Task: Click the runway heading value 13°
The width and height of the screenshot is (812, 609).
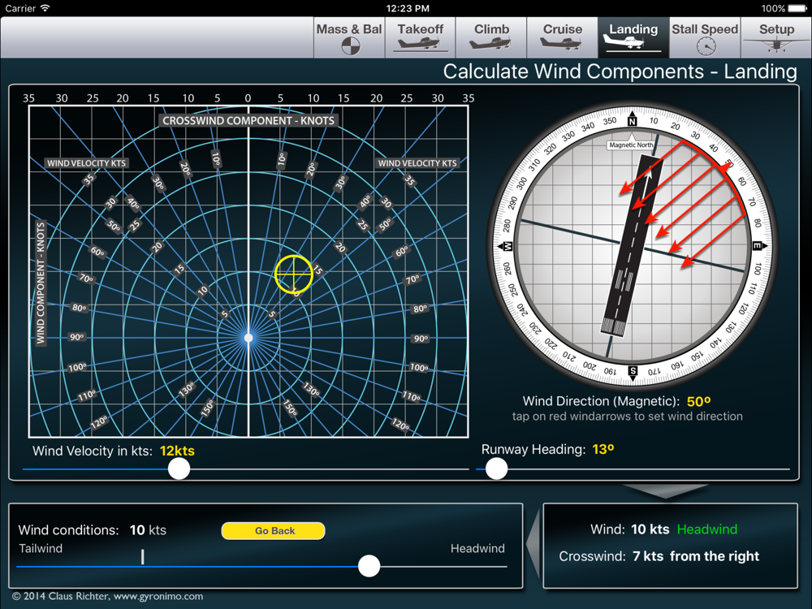Action: pos(603,450)
